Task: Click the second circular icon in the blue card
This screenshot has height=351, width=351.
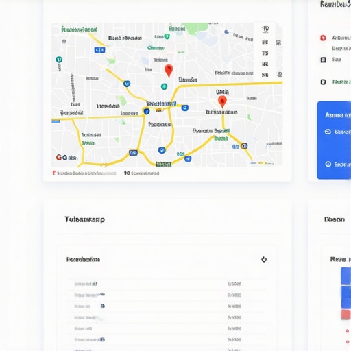Action: (328, 164)
